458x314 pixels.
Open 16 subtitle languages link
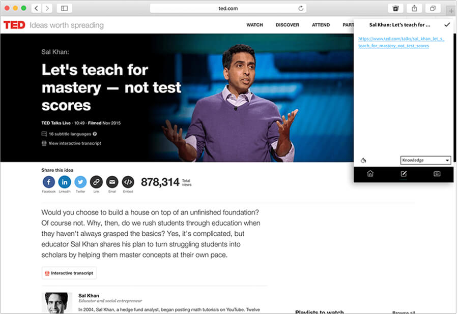(x=70, y=134)
